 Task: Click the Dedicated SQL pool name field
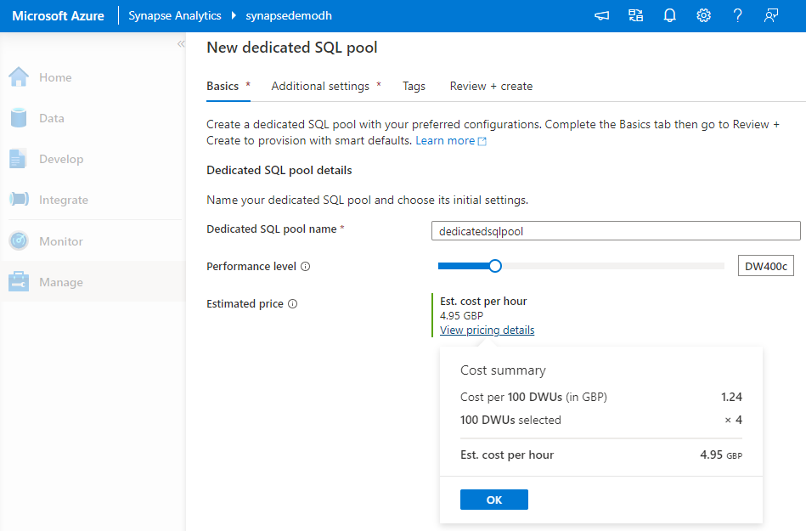coord(616,231)
